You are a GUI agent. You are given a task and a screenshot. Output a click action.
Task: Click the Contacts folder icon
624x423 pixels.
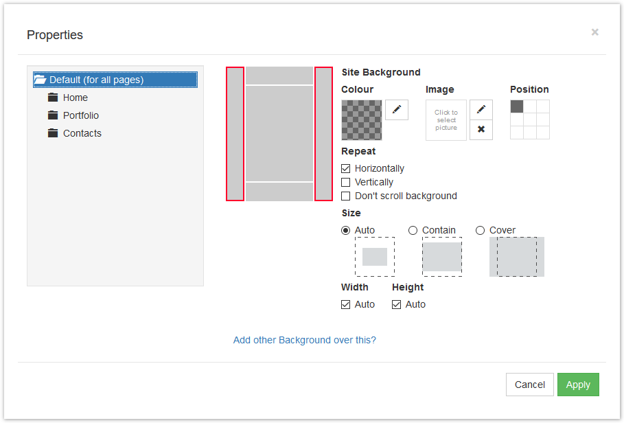pos(53,133)
